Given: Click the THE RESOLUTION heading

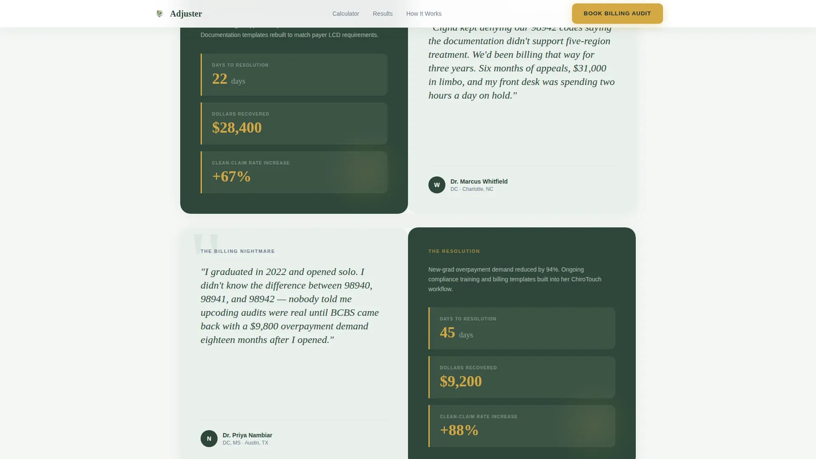Looking at the screenshot, I should click(454, 251).
